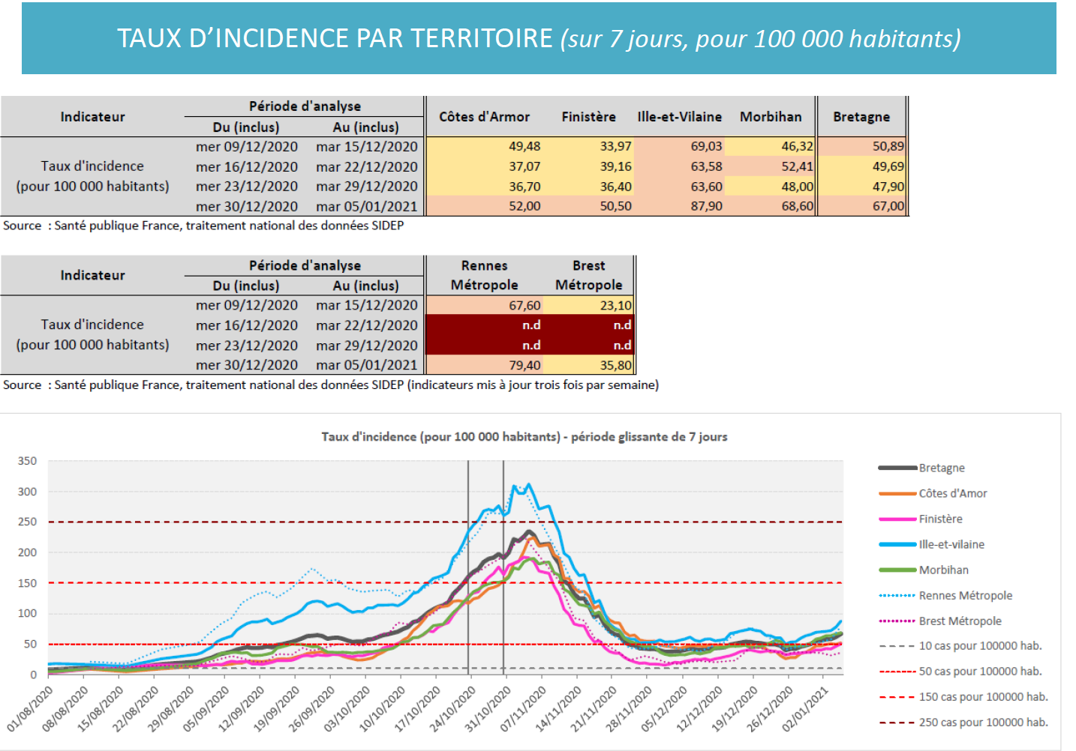Click the blue TAUX D'INCIDENCE PAR TERRITOIRE banner
Viewport: 1076px width, 751px height.
click(x=539, y=38)
